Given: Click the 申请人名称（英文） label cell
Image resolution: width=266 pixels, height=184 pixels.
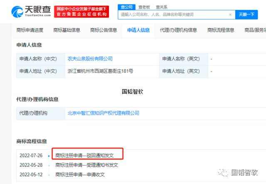Looking at the screenshot, I should click(x=184, y=59).
